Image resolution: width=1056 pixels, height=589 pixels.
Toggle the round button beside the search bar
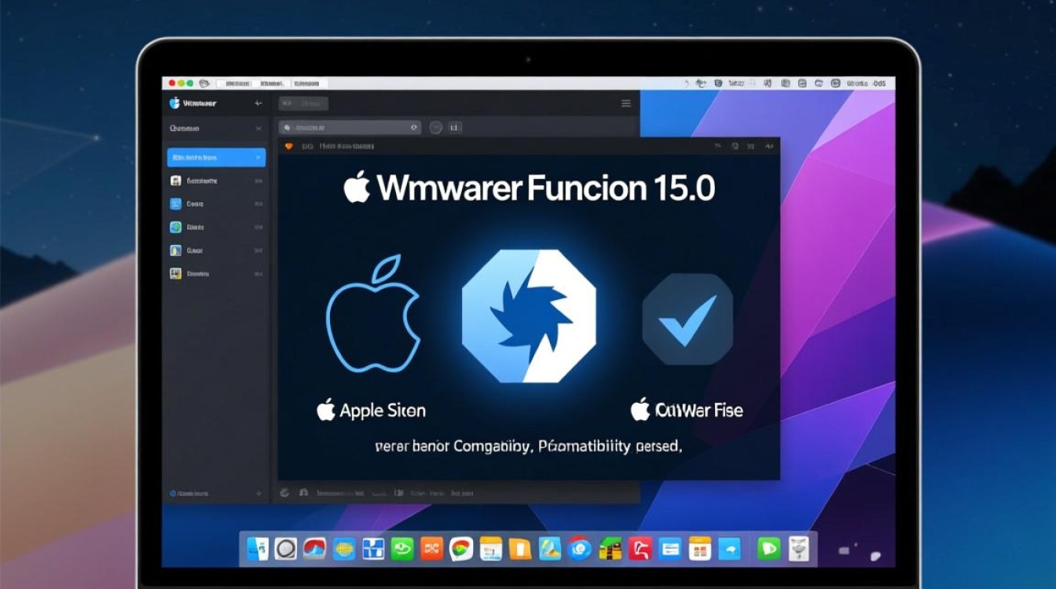[436, 127]
